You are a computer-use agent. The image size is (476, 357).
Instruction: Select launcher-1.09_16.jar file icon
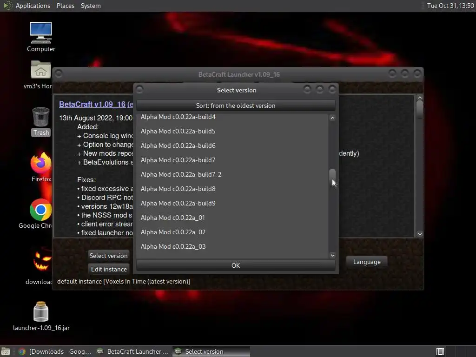tap(41, 312)
